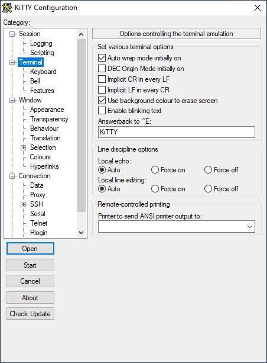Set Local echo to Force on
The image size is (267, 363).
(x=155, y=170)
